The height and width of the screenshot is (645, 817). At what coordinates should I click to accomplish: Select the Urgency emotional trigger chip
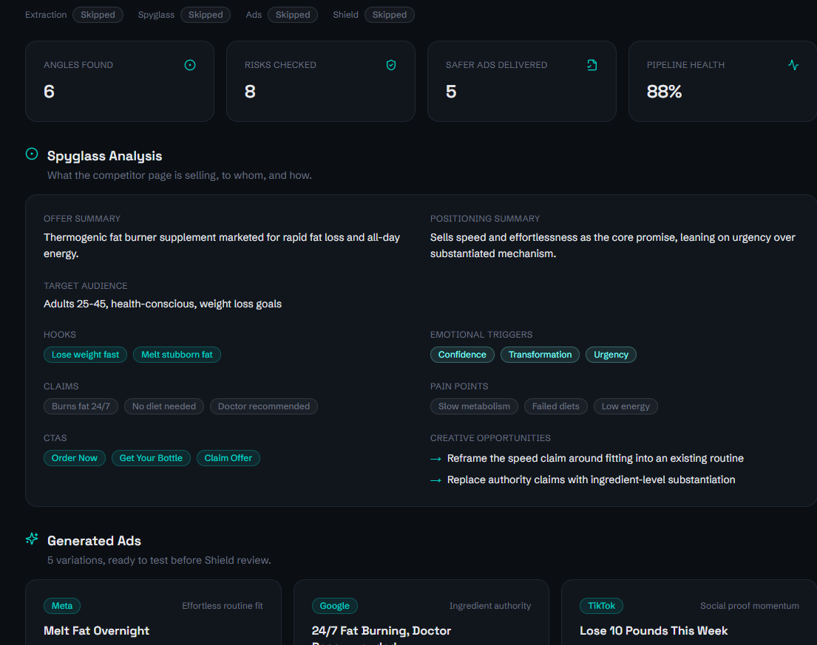pyautogui.click(x=611, y=355)
